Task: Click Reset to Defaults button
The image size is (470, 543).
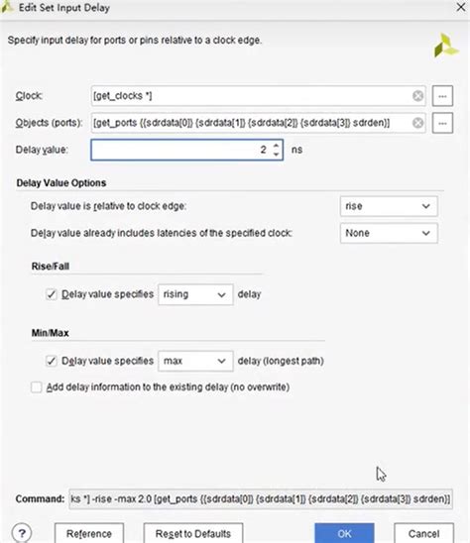Action: click(x=193, y=534)
